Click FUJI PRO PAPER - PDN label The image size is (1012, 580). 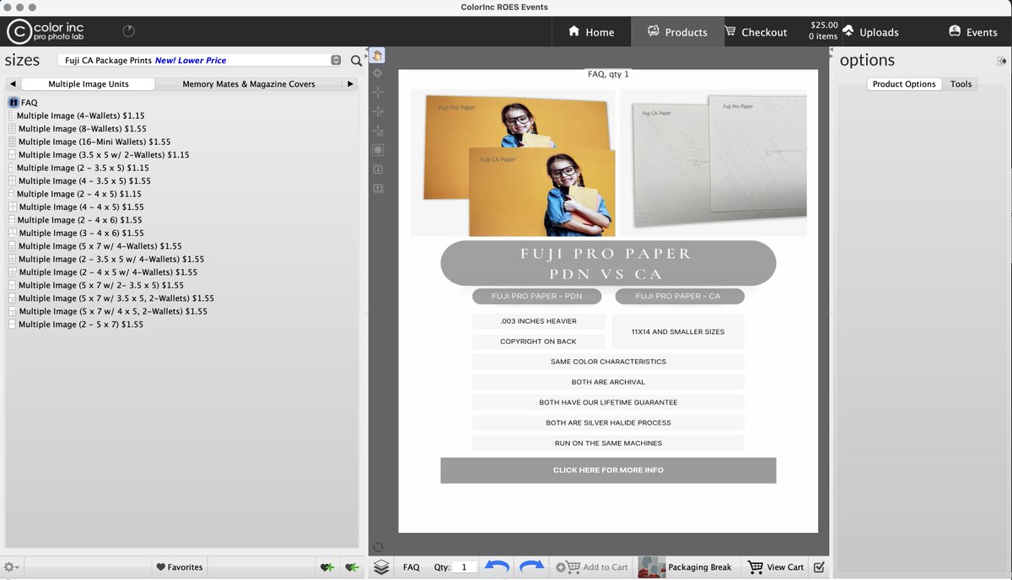[x=538, y=297]
